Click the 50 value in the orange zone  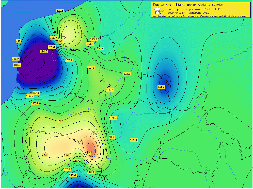pyautogui.click(x=89, y=153)
